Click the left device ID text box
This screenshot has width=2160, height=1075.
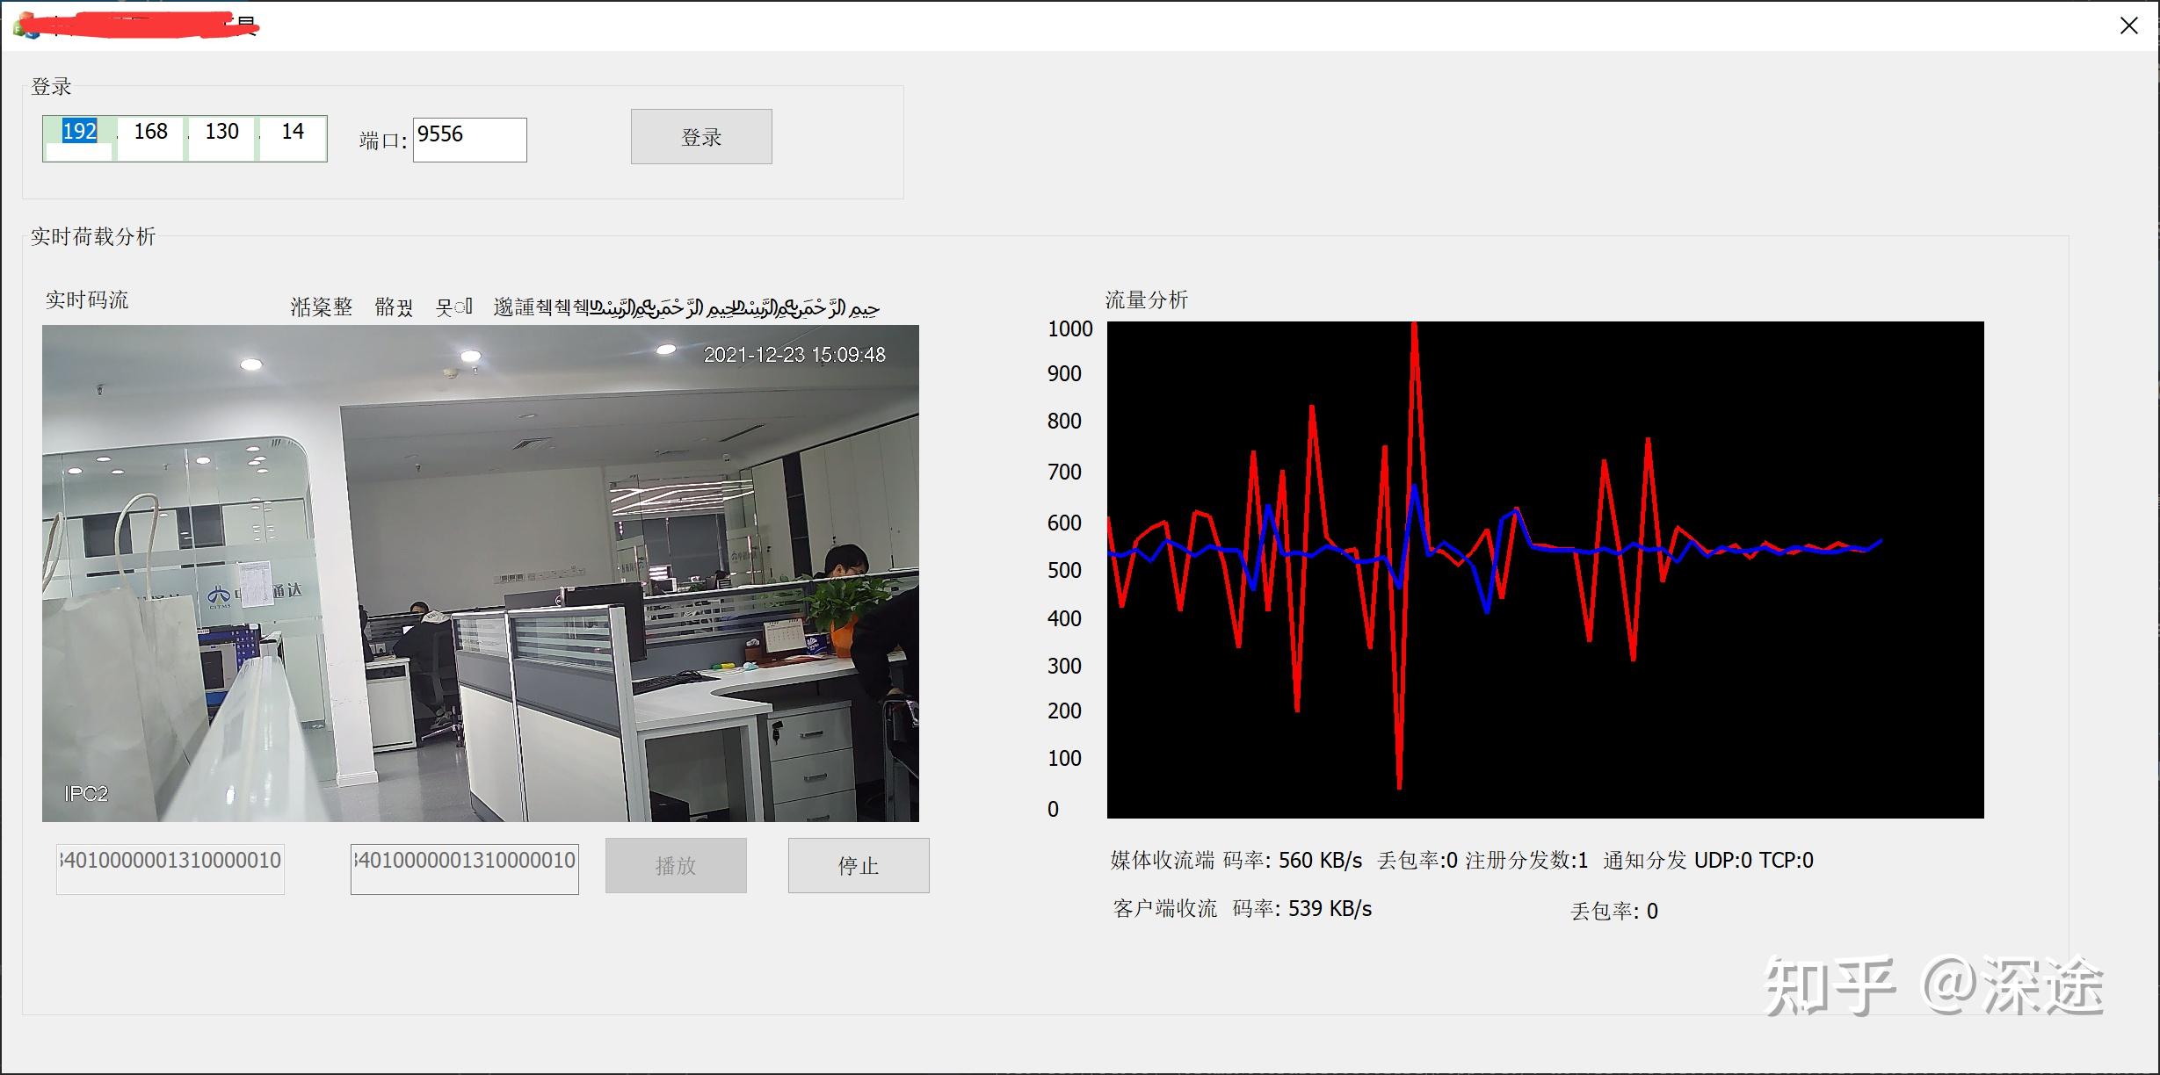170,865
